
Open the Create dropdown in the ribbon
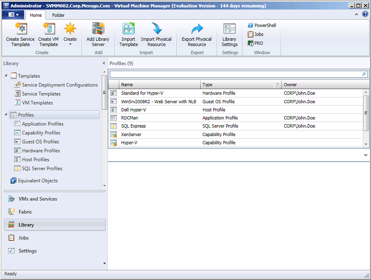[70, 34]
